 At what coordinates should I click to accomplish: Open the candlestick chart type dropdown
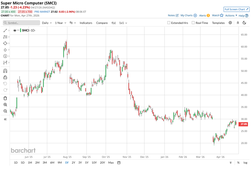(73, 23)
